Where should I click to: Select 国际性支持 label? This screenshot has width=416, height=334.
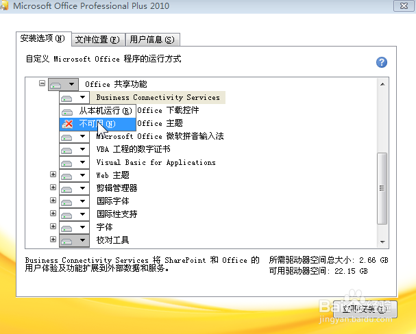(x=117, y=214)
